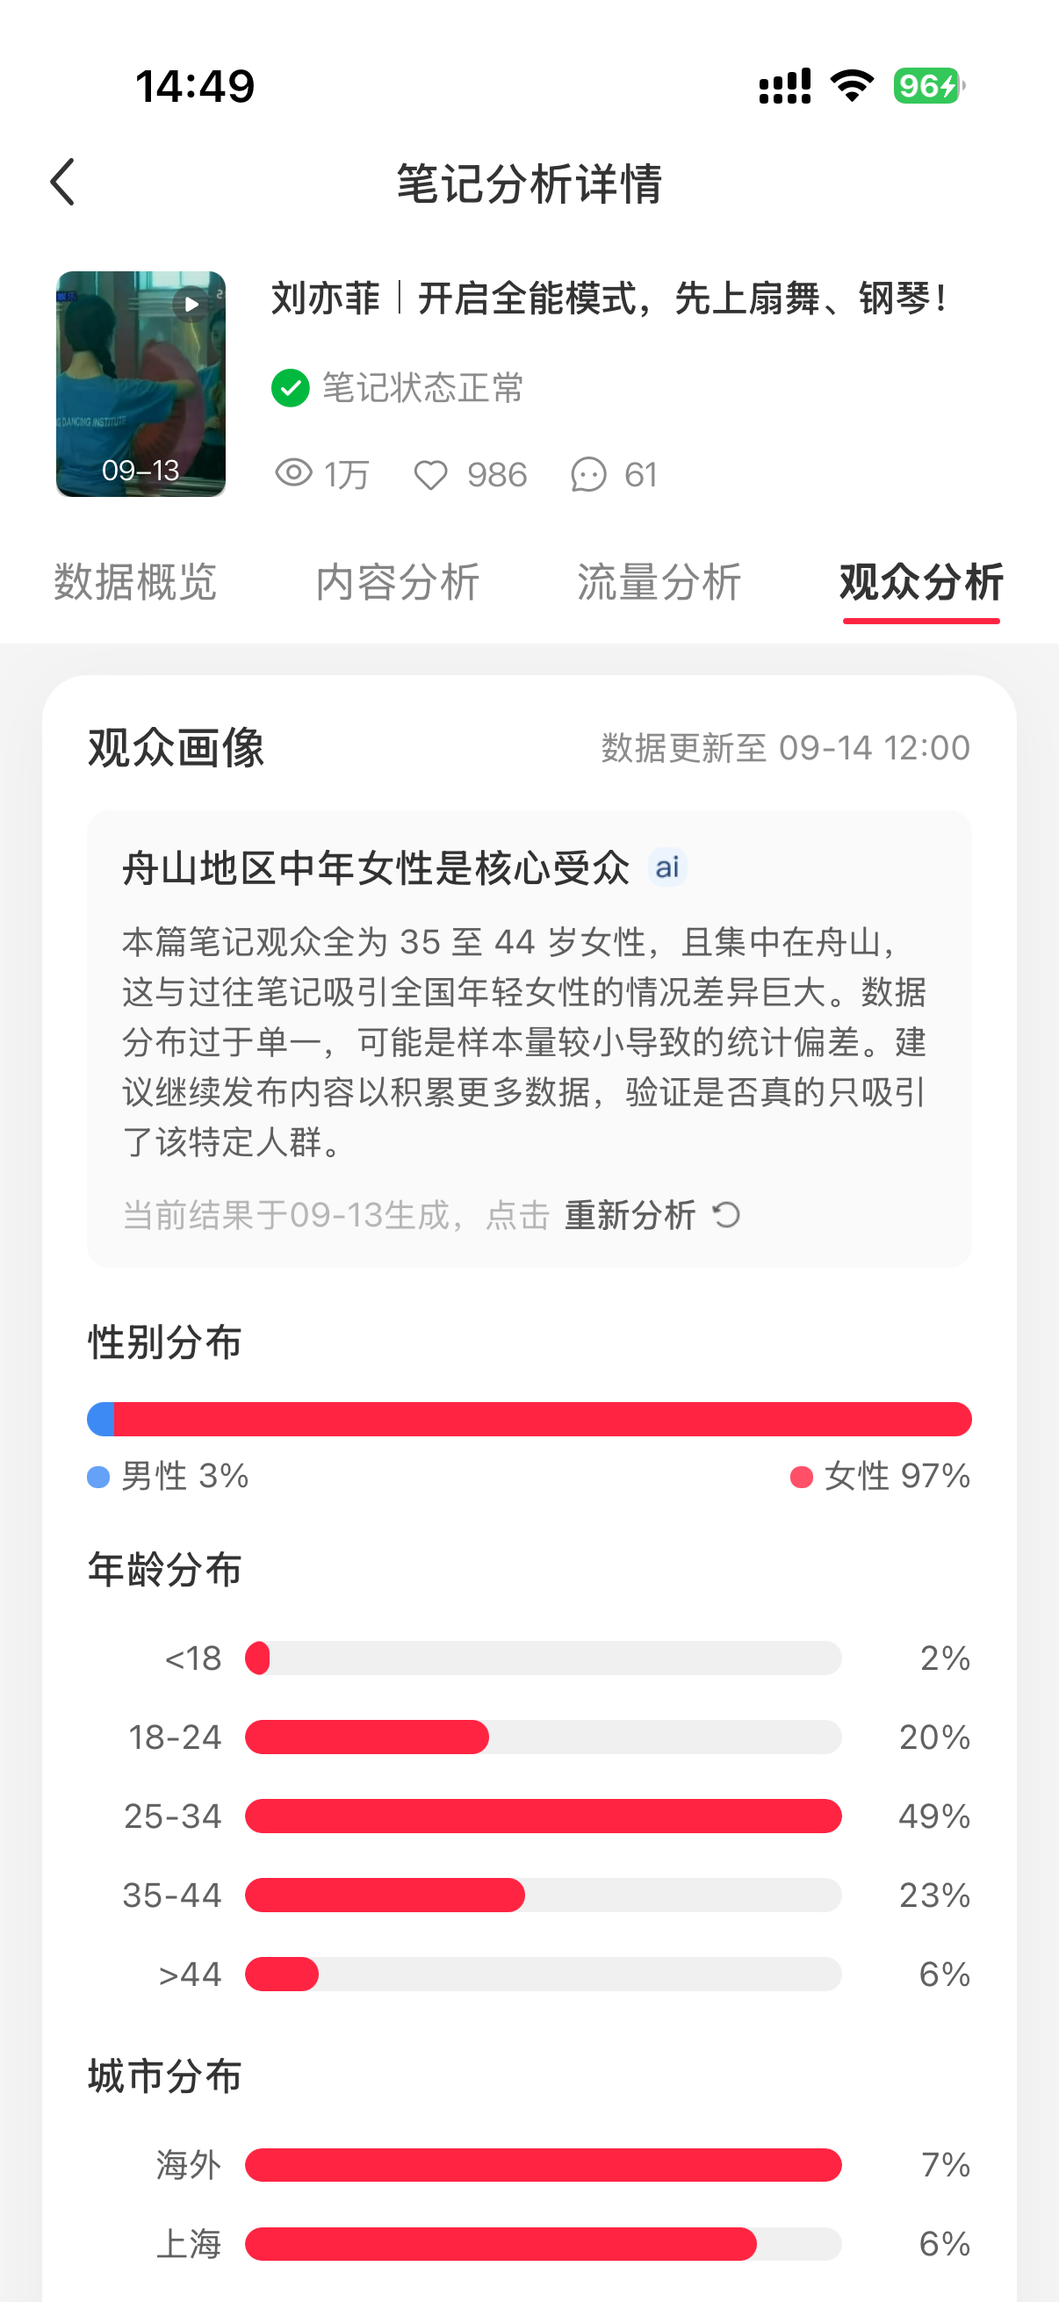Tap the gender distribution bar

(x=529, y=1419)
